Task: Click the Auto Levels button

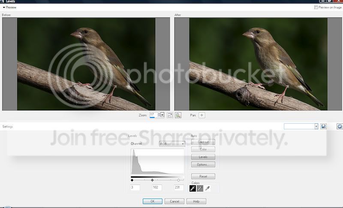Action: (x=203, y=157)
